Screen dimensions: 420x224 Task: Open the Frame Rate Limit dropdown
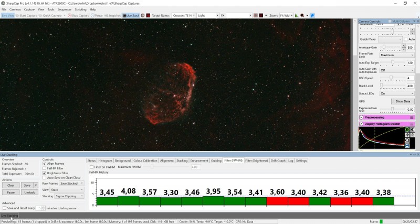pyautogui.click(x=397, y=55)
